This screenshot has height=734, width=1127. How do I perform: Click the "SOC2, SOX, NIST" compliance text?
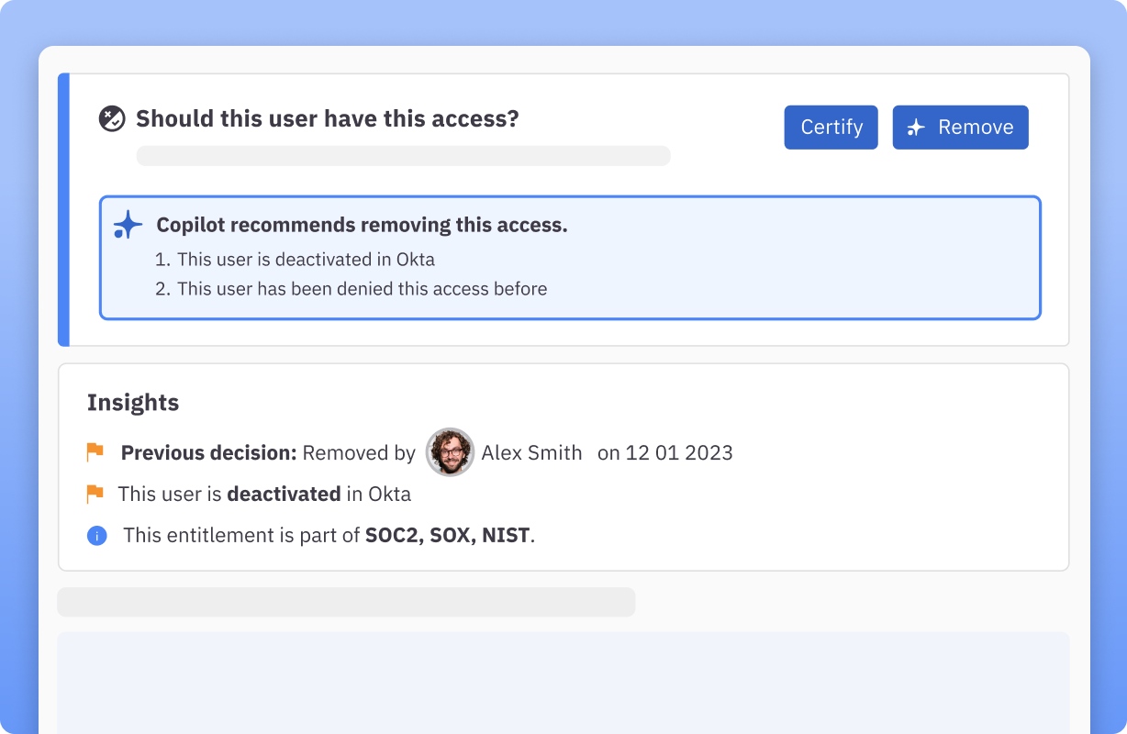point(448,535)
